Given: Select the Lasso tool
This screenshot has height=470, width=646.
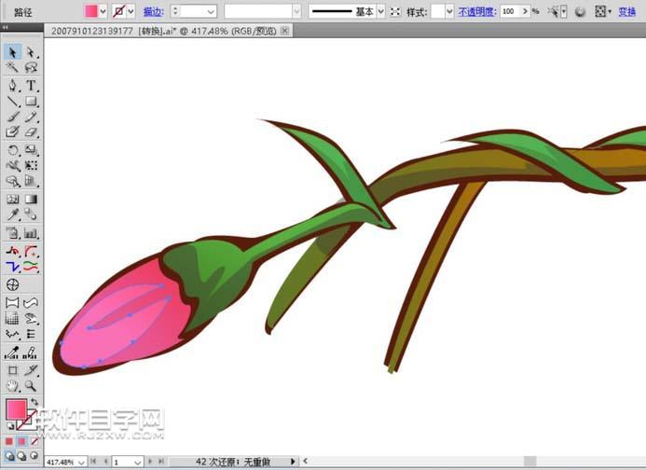Looking at the screenshot, I should 31,68.
